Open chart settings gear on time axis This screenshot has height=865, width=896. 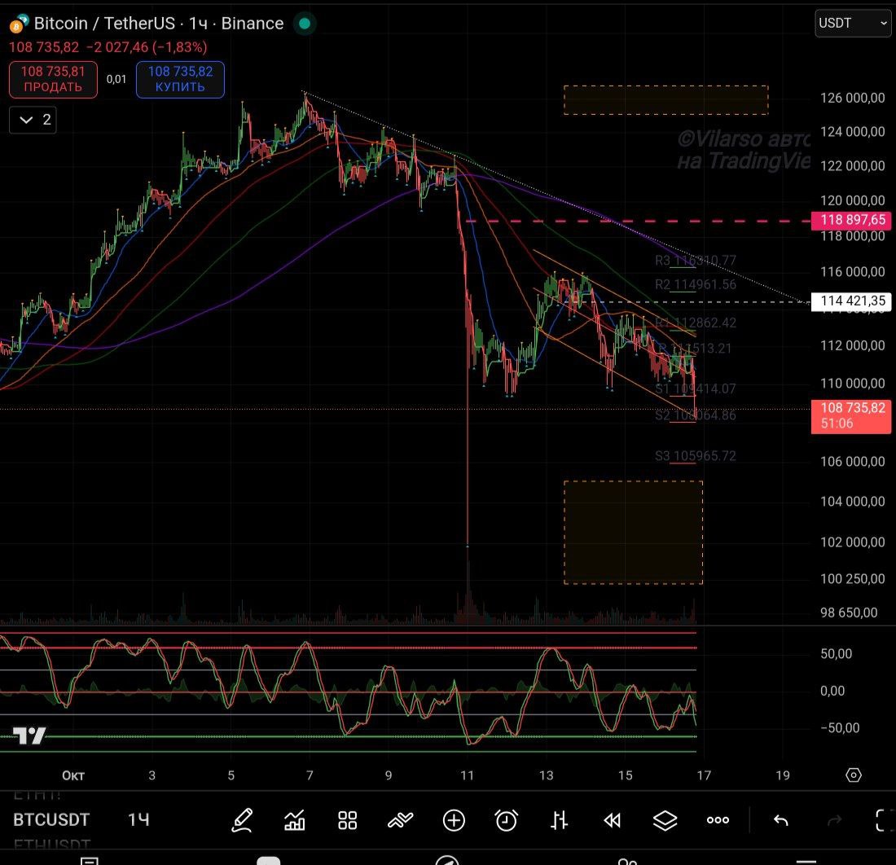[x=853, y=775]
